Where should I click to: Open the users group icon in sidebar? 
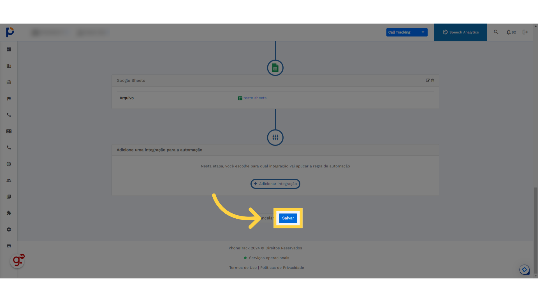click(x=9, y=180)
